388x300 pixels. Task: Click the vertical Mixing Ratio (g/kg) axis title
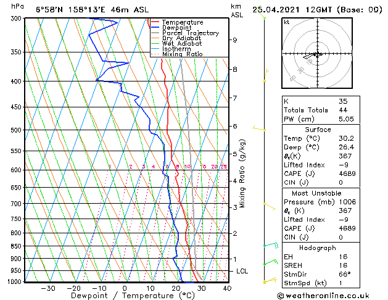click(242, 173)
